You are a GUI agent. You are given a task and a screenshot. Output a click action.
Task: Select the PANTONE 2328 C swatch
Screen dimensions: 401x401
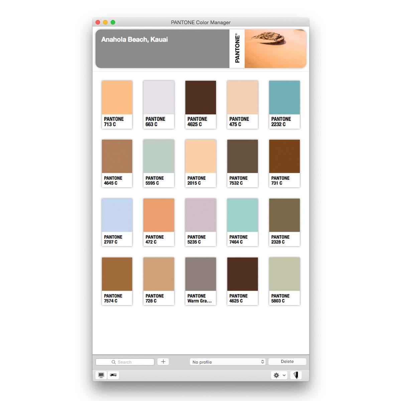pos(284,222)
